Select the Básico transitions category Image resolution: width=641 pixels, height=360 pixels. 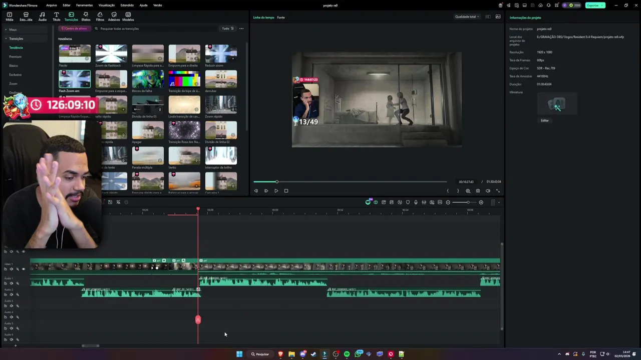click(x=14, y=65)
